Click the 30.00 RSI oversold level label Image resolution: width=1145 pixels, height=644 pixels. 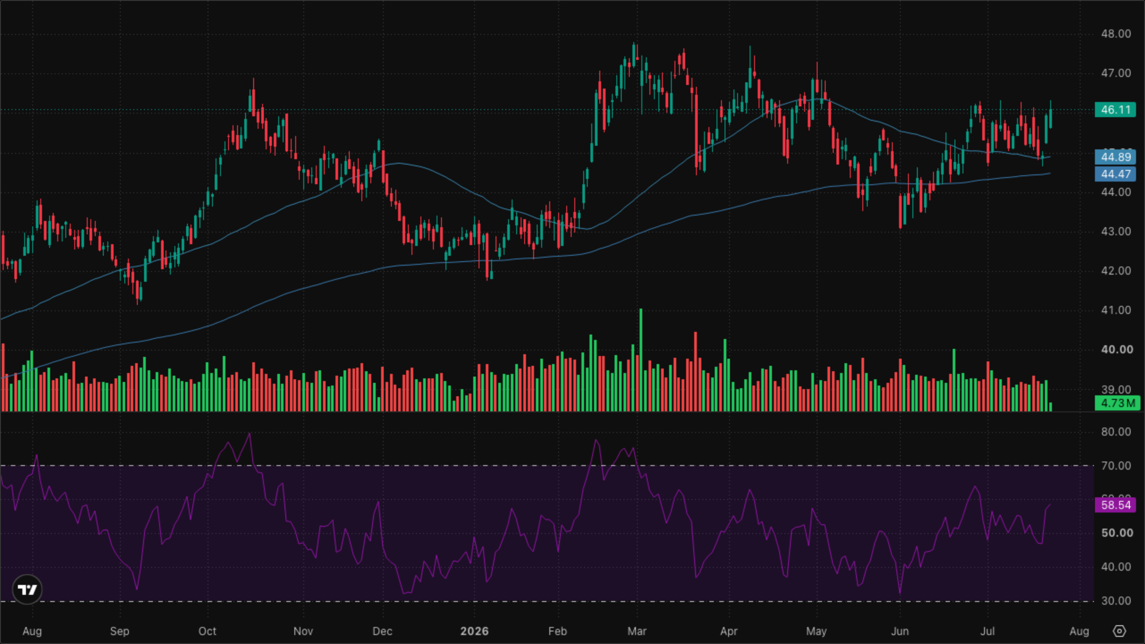click(1115, 601)
